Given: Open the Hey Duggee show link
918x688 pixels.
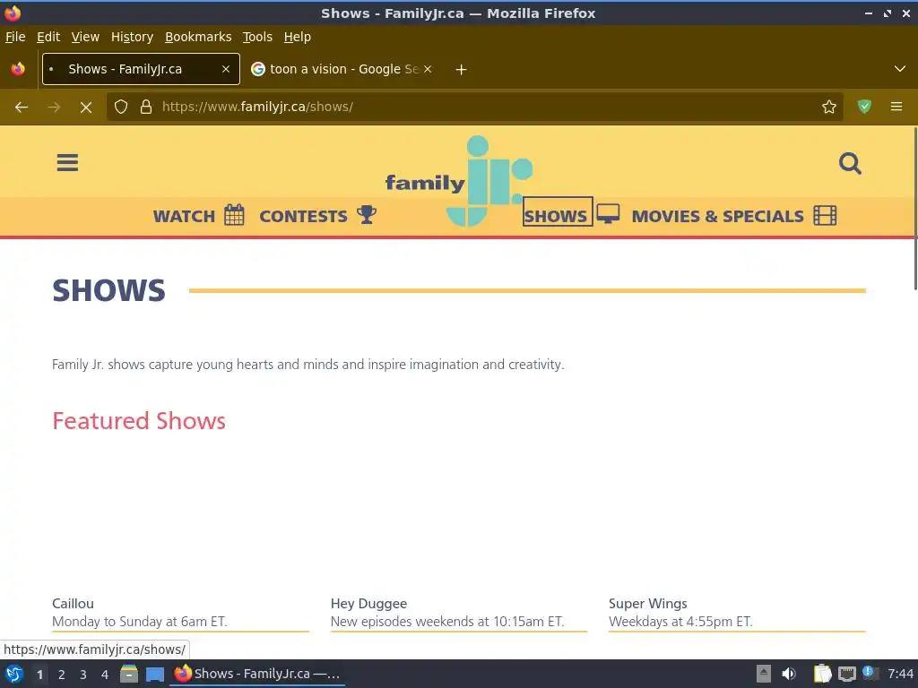Looking at the screenshot, I should point(368,603).
